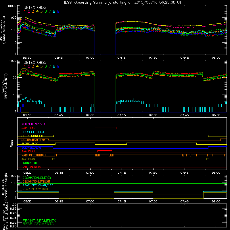Click the SC_TRANSMITTER flag label

pyautogui.click(x=33, y=140)
